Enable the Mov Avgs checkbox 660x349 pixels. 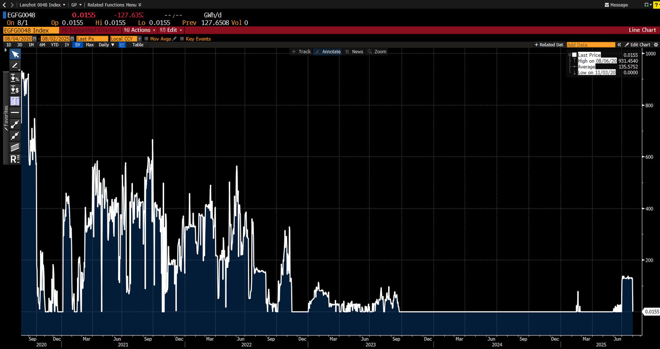[147, 39]
